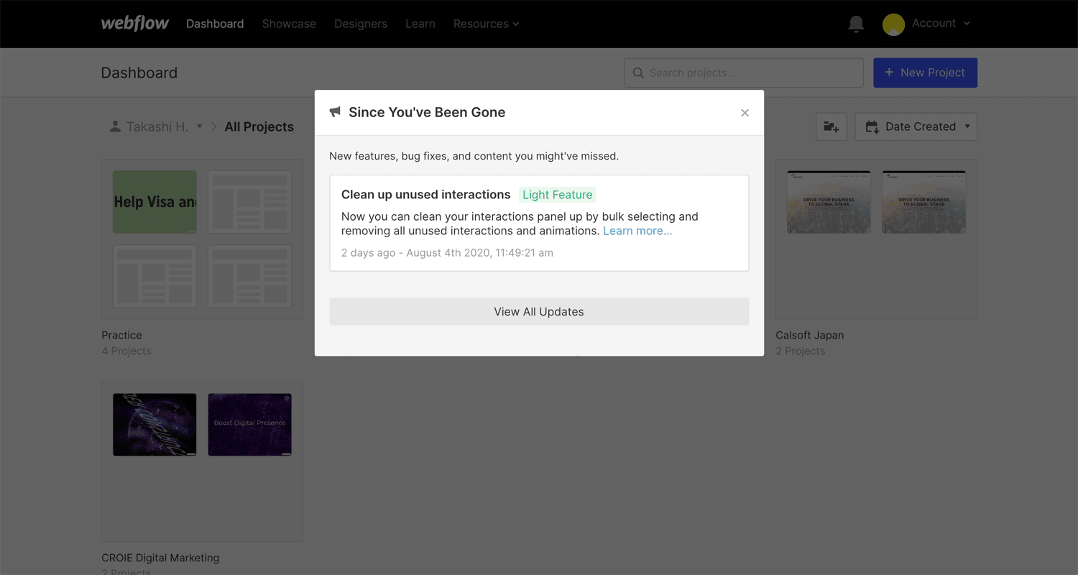This screenshot has height=575, width=1078.
Task: Open the first Calsoft Japan thumbnail
Action: [829, 202]
